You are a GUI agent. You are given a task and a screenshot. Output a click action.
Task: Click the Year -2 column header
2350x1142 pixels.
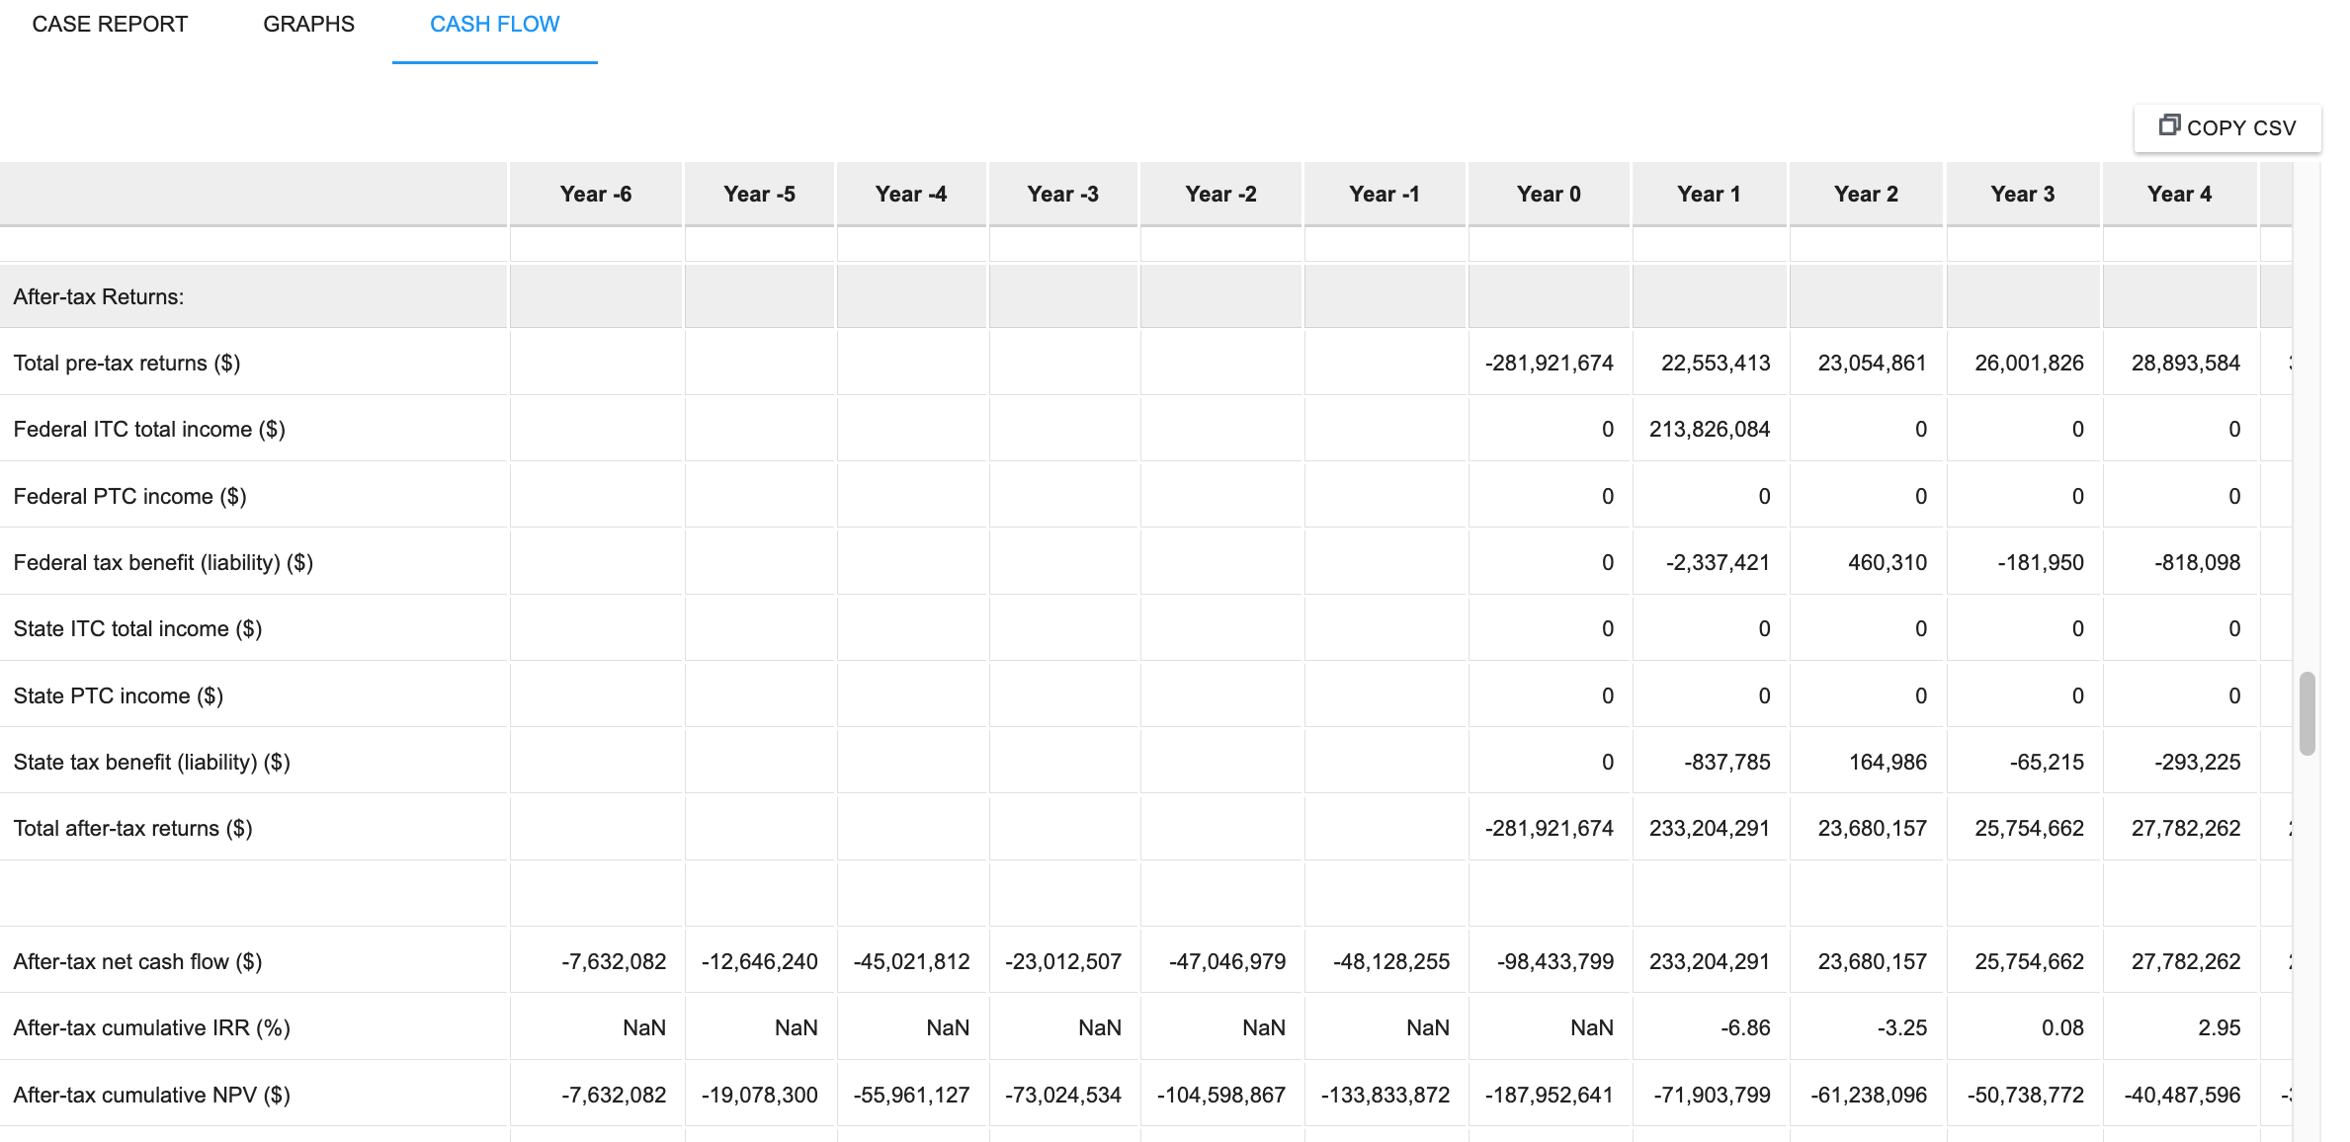coord(1220,195)
